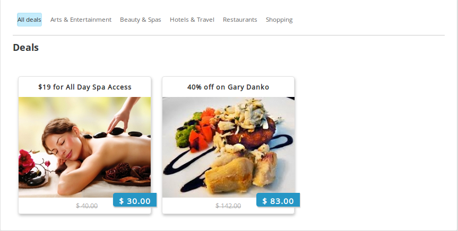Click the crab cake in the dish photo
The height and width of the screenshot is (231, 458).
click(x=252, y=131)
